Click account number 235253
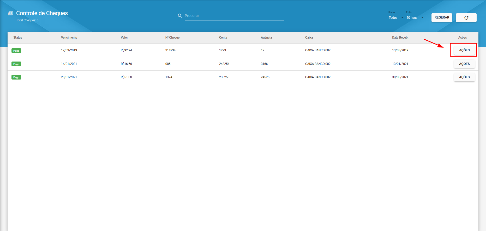Screen dimensions: 486x231 224,77
